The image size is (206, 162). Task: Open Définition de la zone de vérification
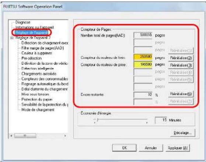45,63
